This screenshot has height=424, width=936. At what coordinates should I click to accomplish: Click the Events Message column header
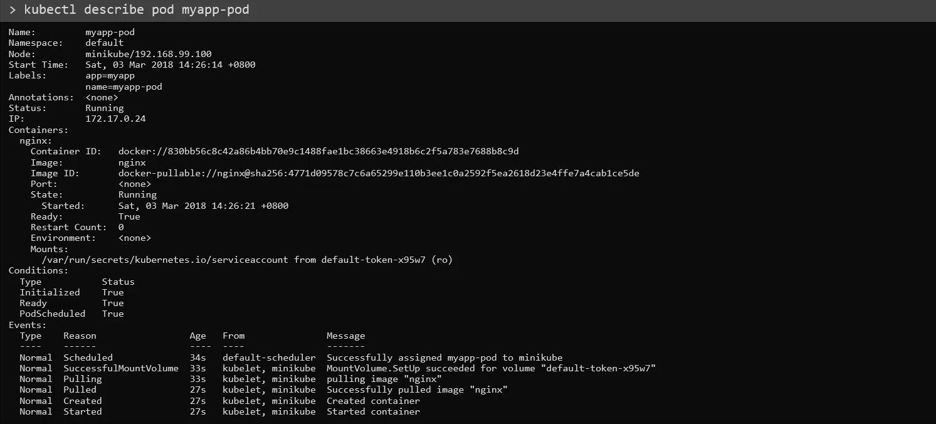[x=345, y=336]
